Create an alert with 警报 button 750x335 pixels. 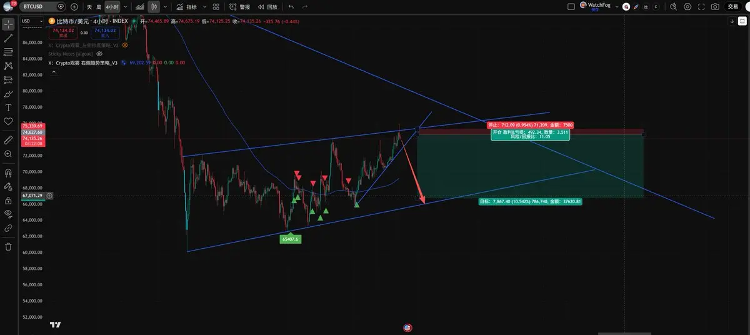pos(239,7)
